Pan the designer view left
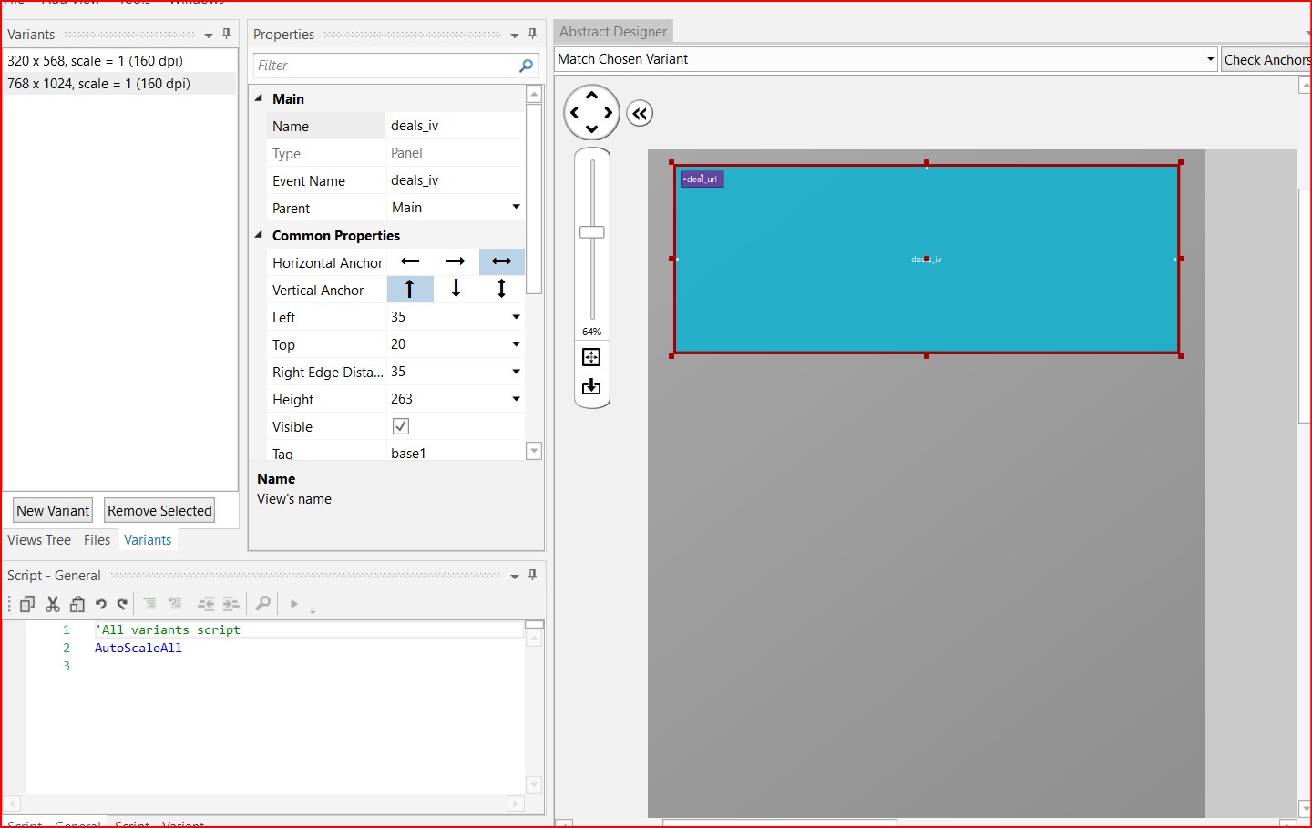The width and height of the screenshot is (1312, 828). coord(574,113)
